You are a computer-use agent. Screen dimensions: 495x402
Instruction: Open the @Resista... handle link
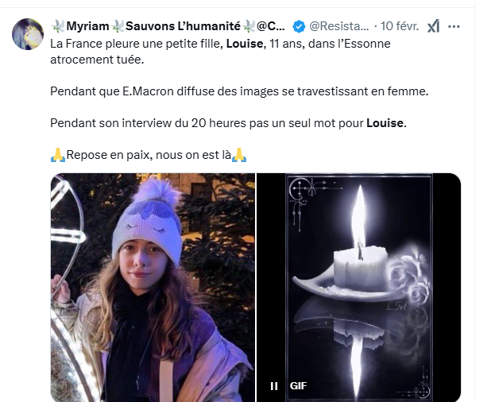click(338, 26)
